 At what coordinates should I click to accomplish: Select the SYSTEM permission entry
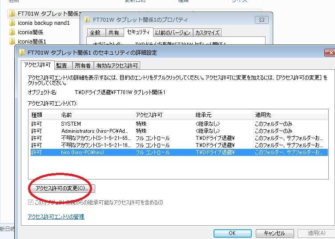point(71,124)
